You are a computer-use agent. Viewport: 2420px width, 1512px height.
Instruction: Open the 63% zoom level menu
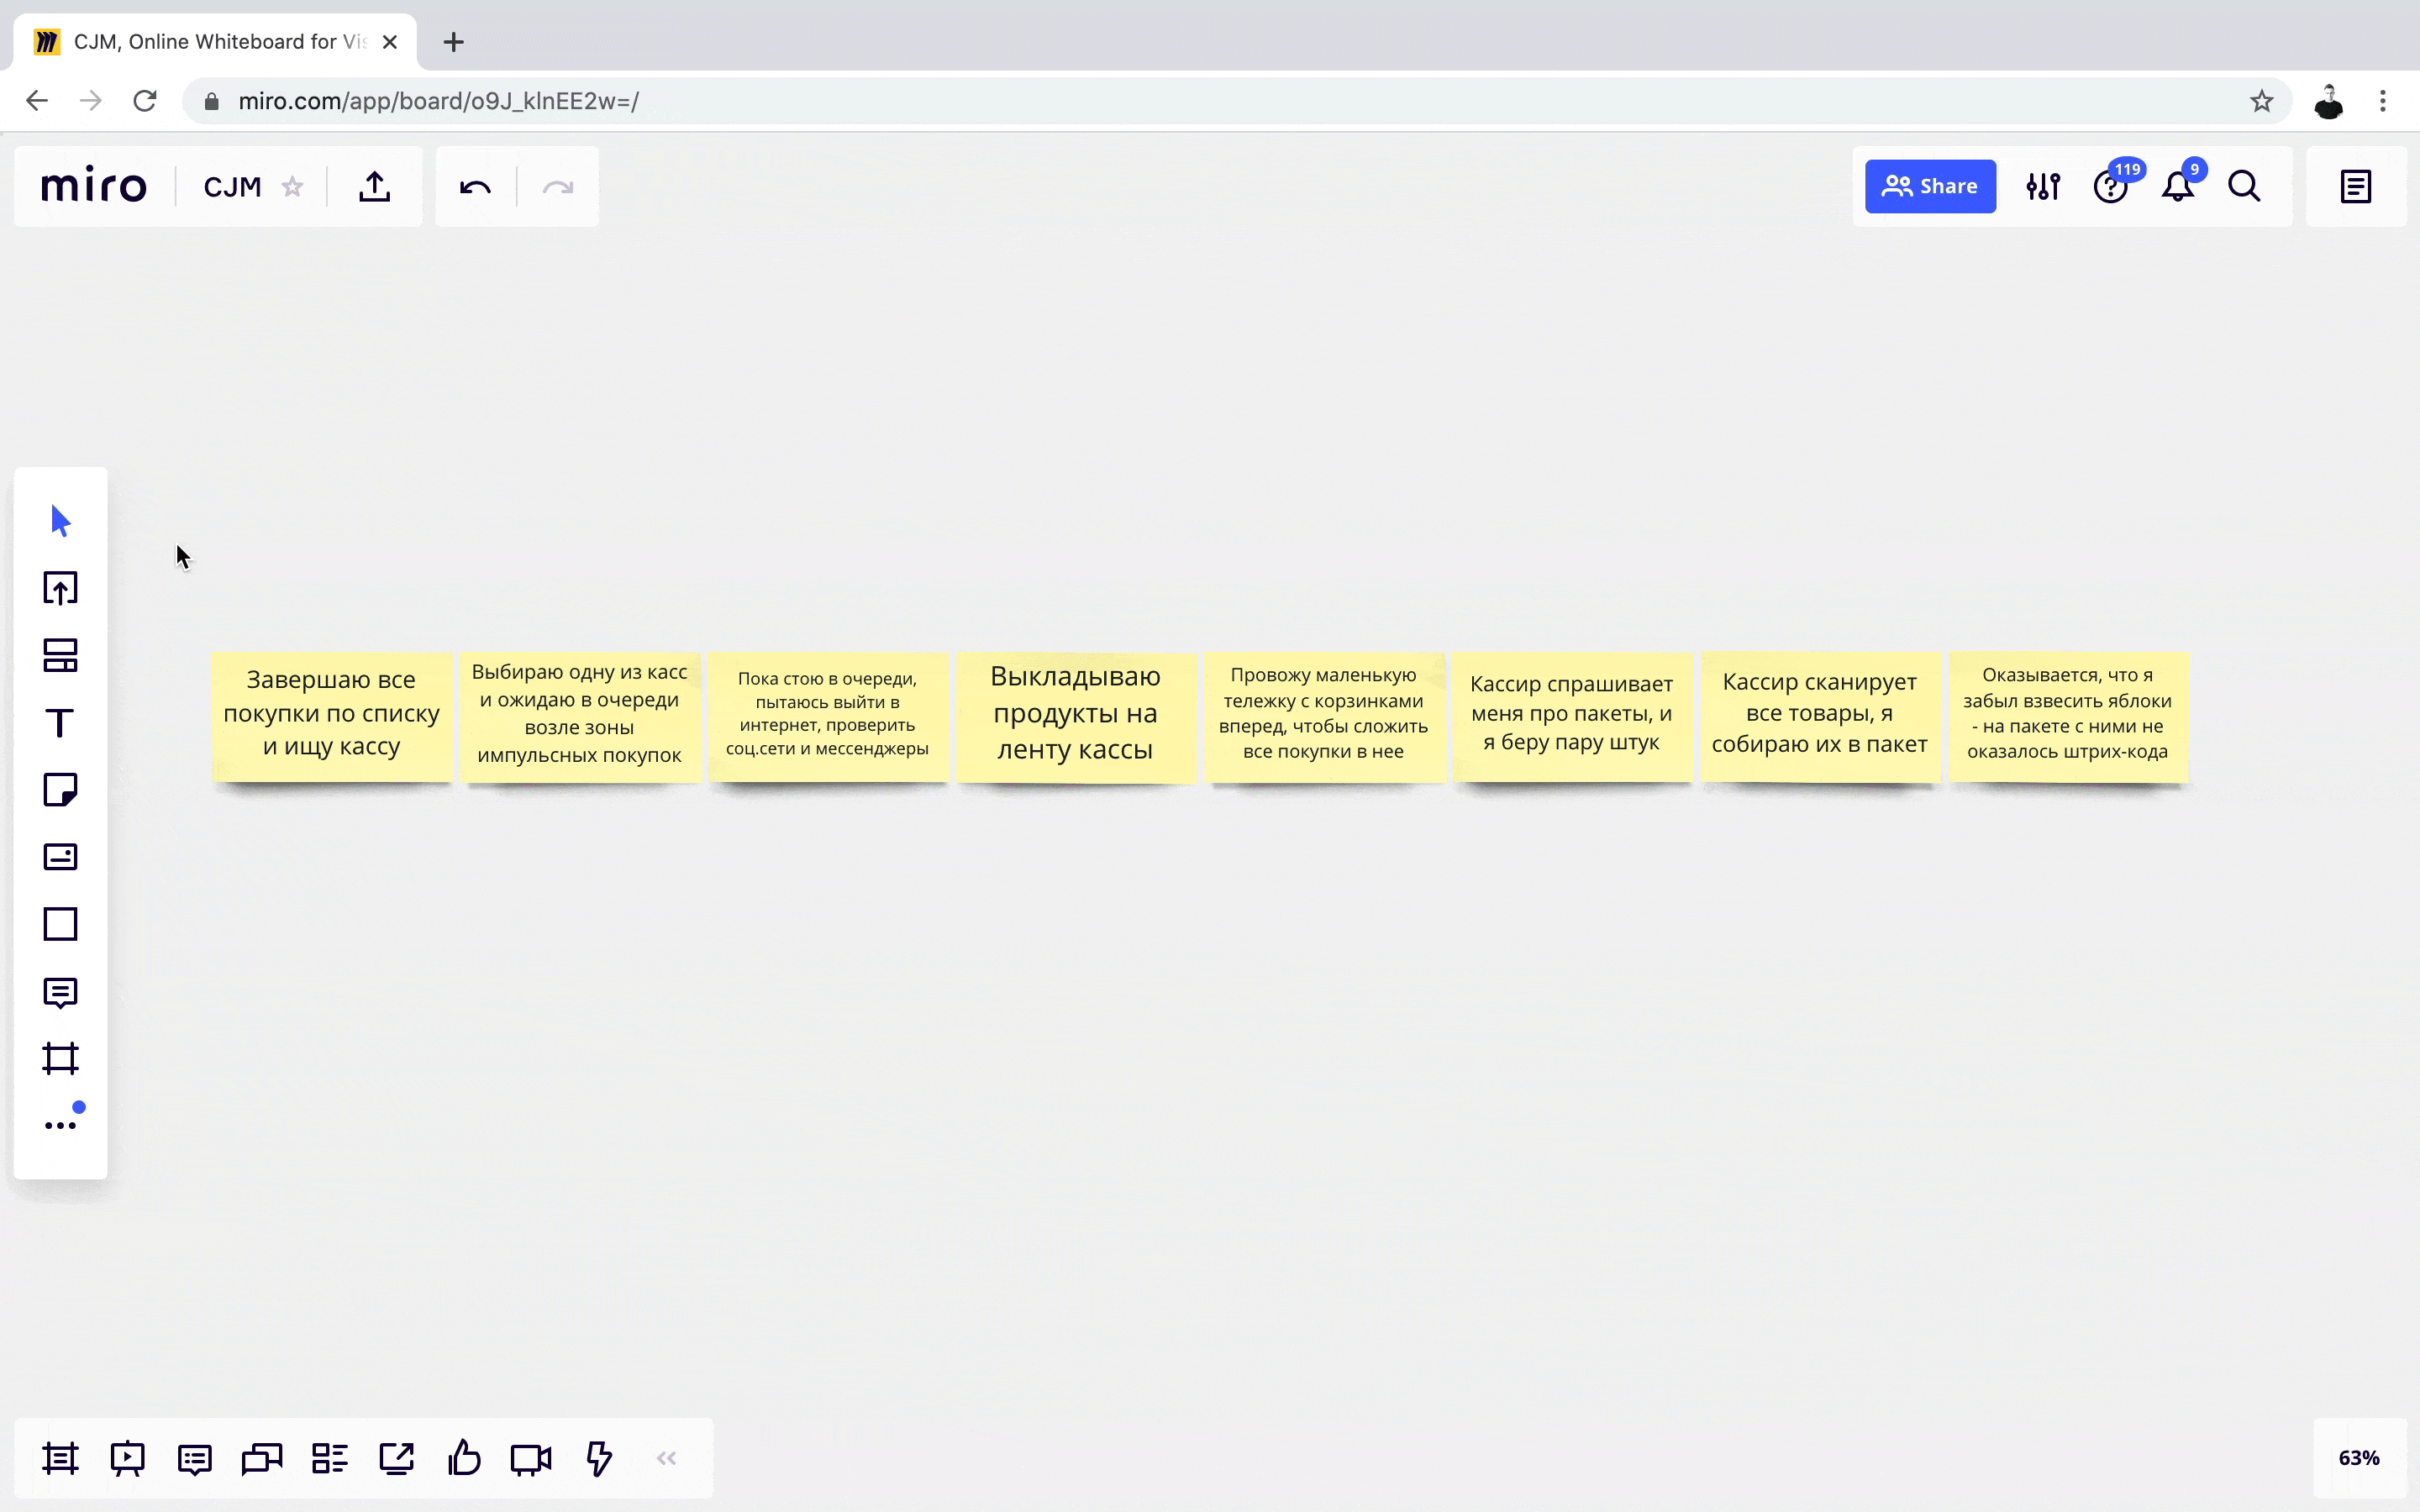[x=2358, y=1458]
